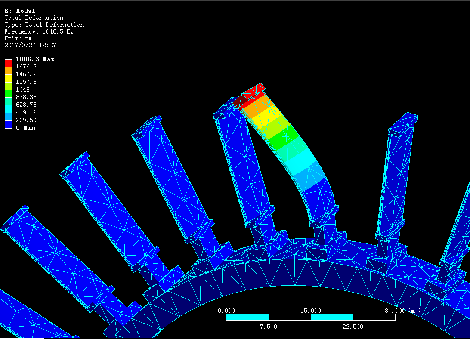Click the 30.000 (mm) ruler label
Viewport: 470px width, 339px height.
coord(402,311)
